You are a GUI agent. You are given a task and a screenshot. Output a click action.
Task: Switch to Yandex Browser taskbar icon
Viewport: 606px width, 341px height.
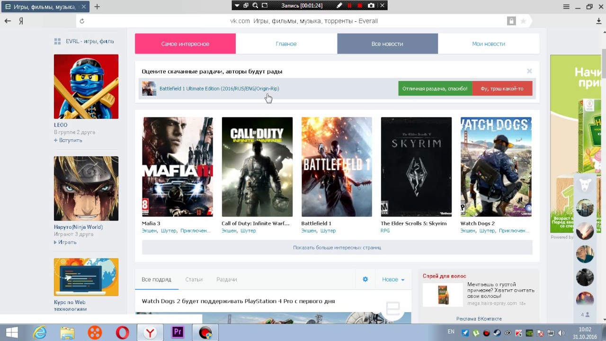150,332
